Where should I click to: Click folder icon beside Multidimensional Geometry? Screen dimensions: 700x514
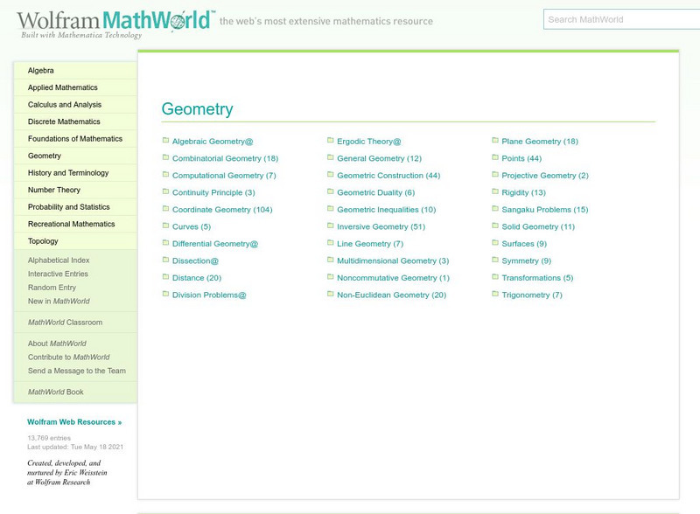click(331, 260)
